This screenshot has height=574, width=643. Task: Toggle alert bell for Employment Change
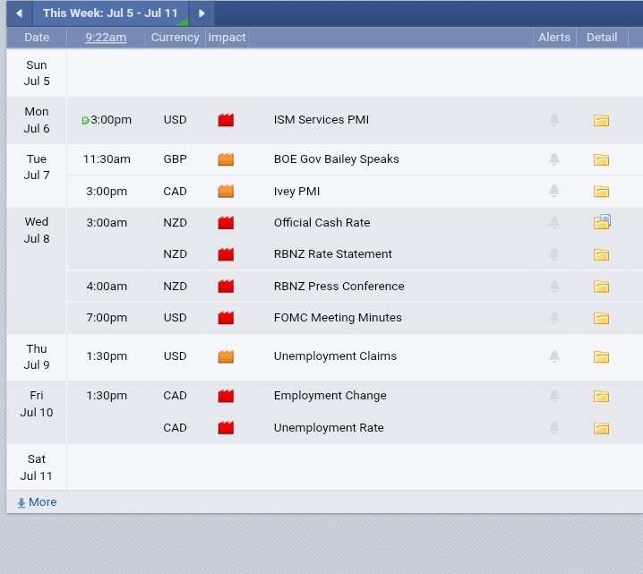[554, 396]
